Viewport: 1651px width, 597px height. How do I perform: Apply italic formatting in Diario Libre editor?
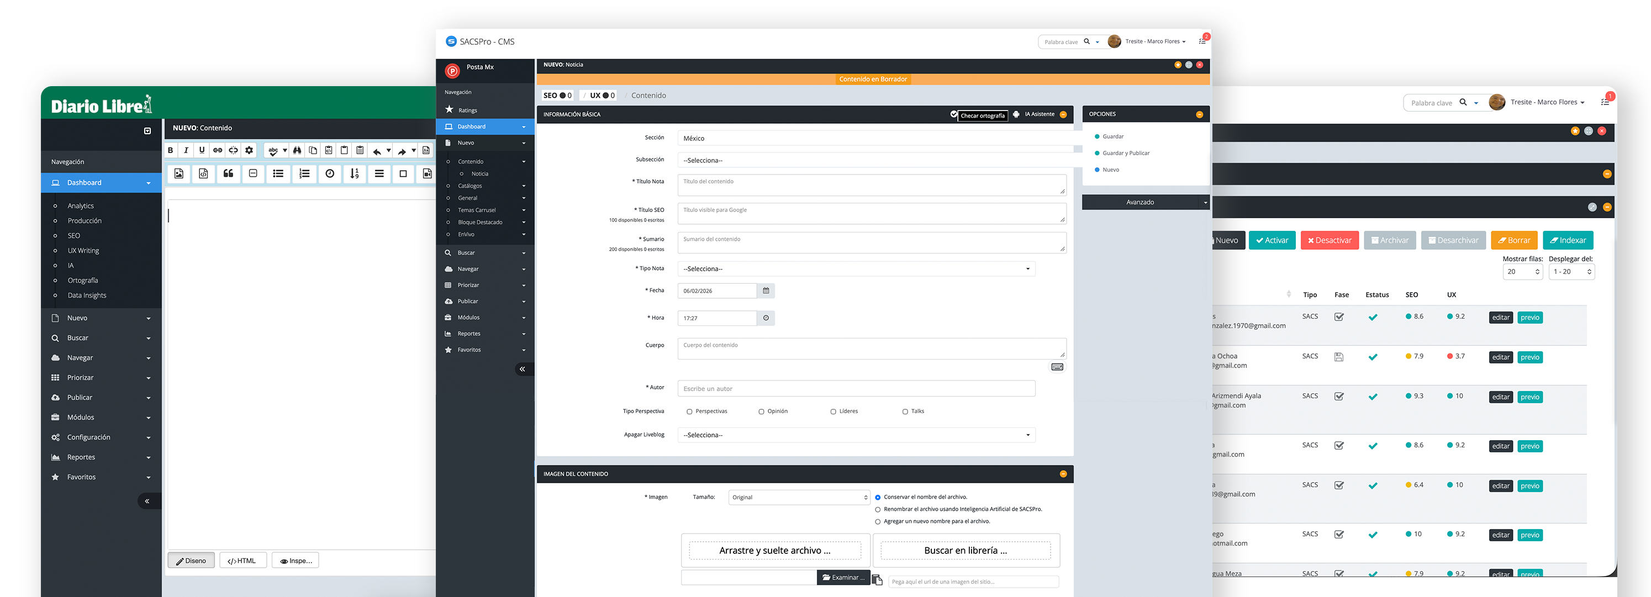point(186,151)
